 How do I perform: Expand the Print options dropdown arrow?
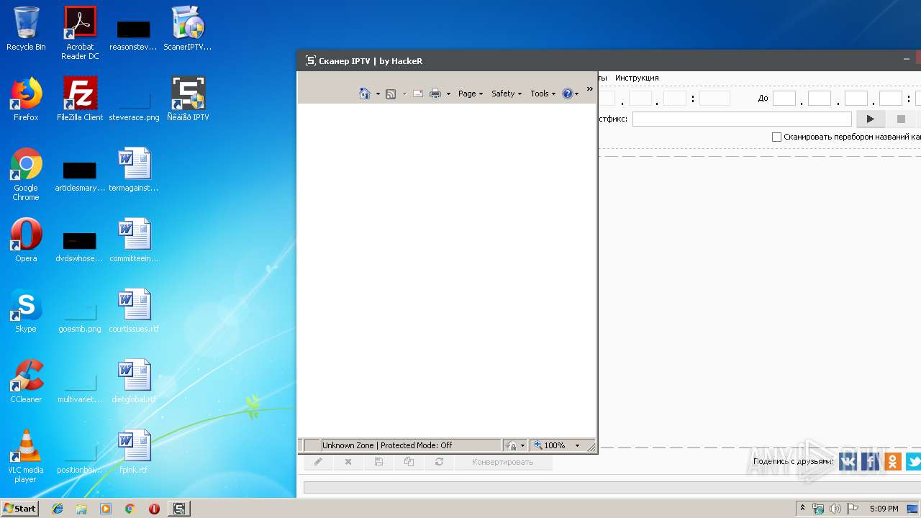pos(448,94)
